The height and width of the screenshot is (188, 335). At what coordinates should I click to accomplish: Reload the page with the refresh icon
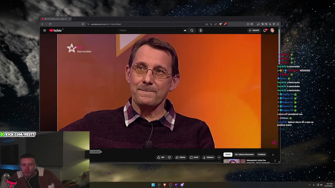(x=50, y=24)
